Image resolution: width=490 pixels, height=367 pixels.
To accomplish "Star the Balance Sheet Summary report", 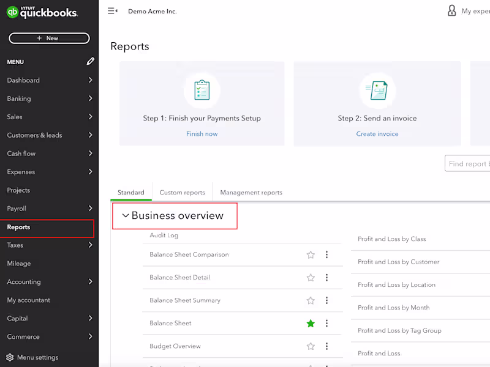I will [311, 301].
